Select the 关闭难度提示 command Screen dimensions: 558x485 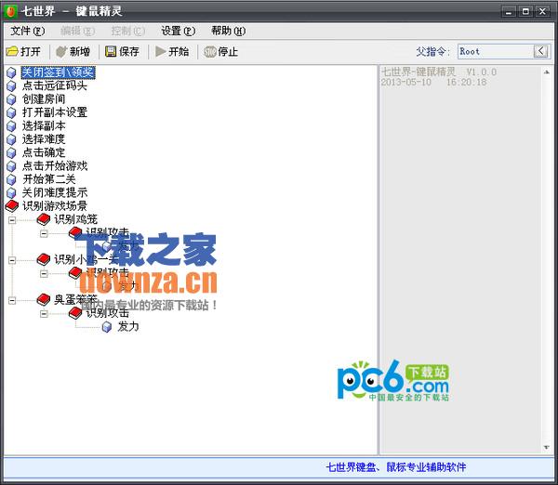tap(55, 192)
